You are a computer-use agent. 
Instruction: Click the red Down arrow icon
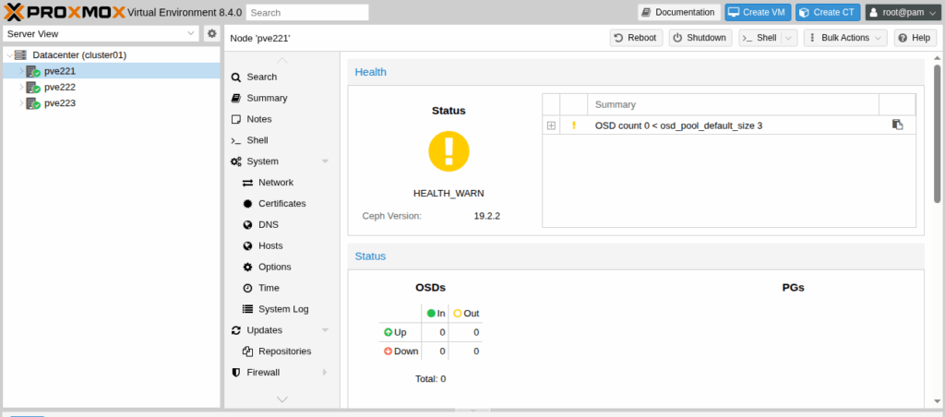click(x=389, y=351)
